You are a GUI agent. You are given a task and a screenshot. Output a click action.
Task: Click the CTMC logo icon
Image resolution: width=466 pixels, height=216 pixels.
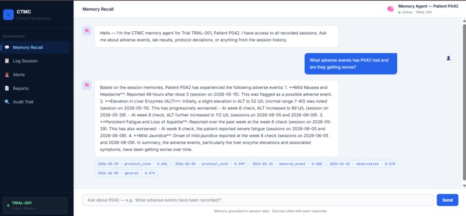(x=8, y=14)
